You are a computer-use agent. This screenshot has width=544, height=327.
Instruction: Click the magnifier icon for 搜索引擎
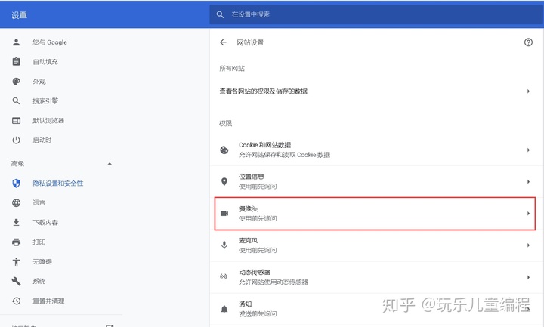(17, 101)
